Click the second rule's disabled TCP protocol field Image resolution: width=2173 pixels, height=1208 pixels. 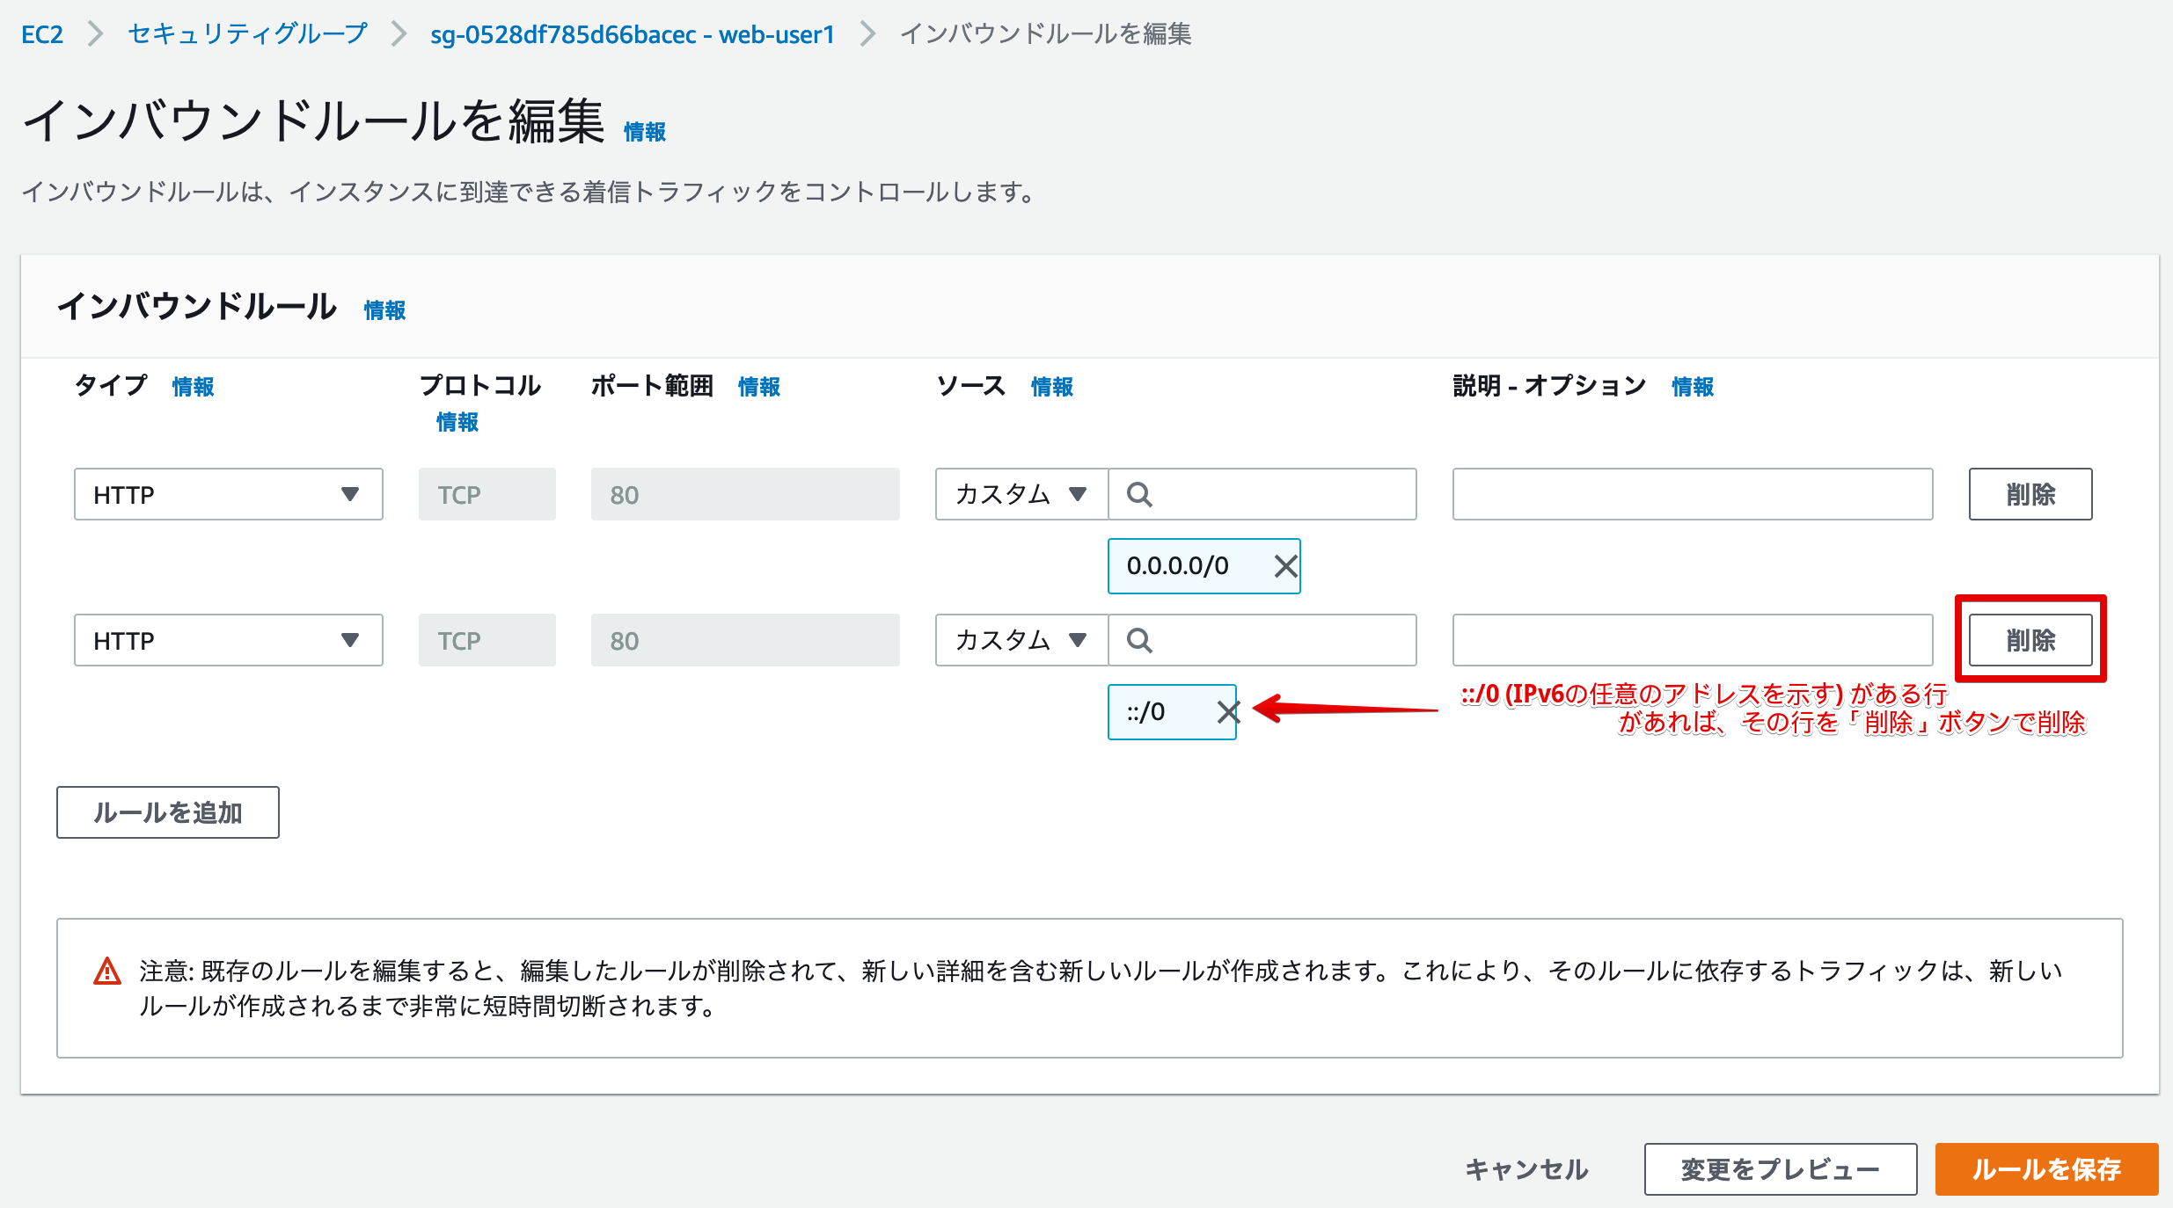coord(487,640)
